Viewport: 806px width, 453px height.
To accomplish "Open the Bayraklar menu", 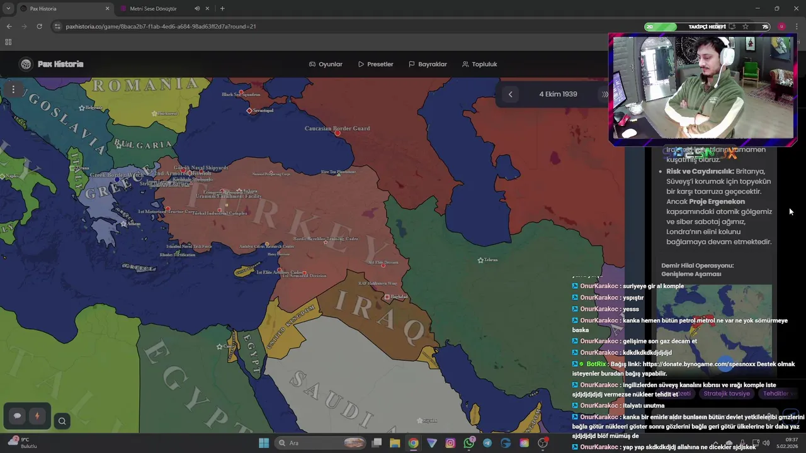I will coord(428,64).
